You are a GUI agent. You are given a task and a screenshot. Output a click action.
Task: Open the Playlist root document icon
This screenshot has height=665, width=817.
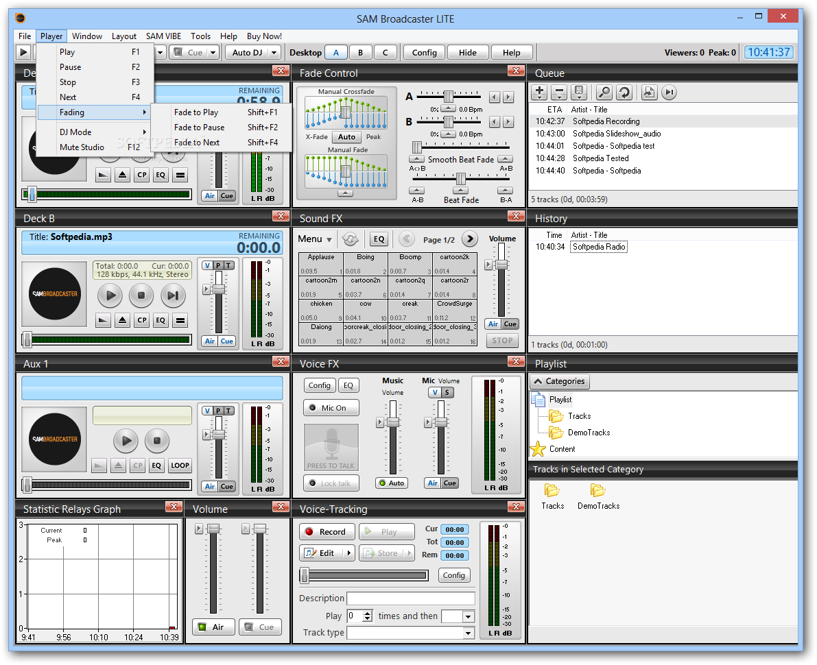[x=538, y=400]
